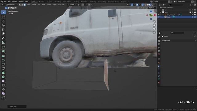
Task: Hide car_proxy_01 in viewport
Action: click(x=192, y=14)
